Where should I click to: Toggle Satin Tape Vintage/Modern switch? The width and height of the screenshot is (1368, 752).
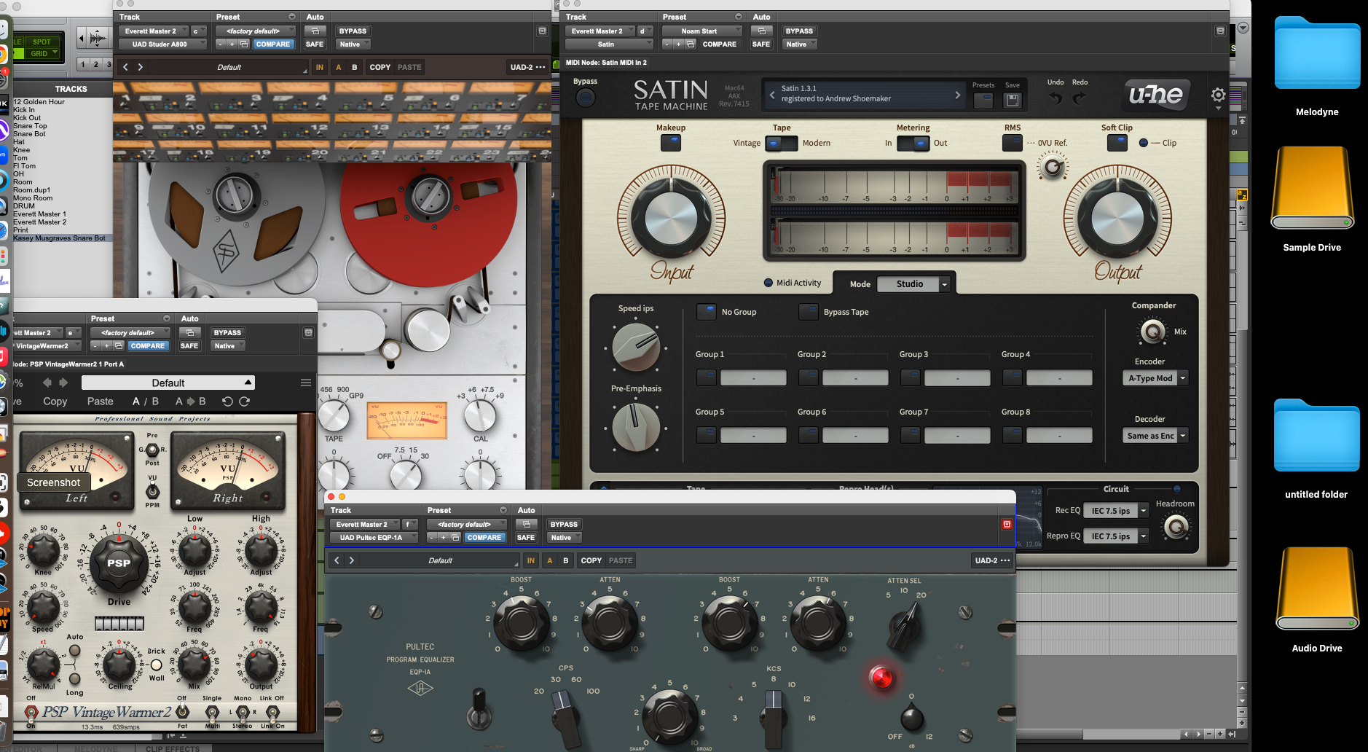click(781, 143)
